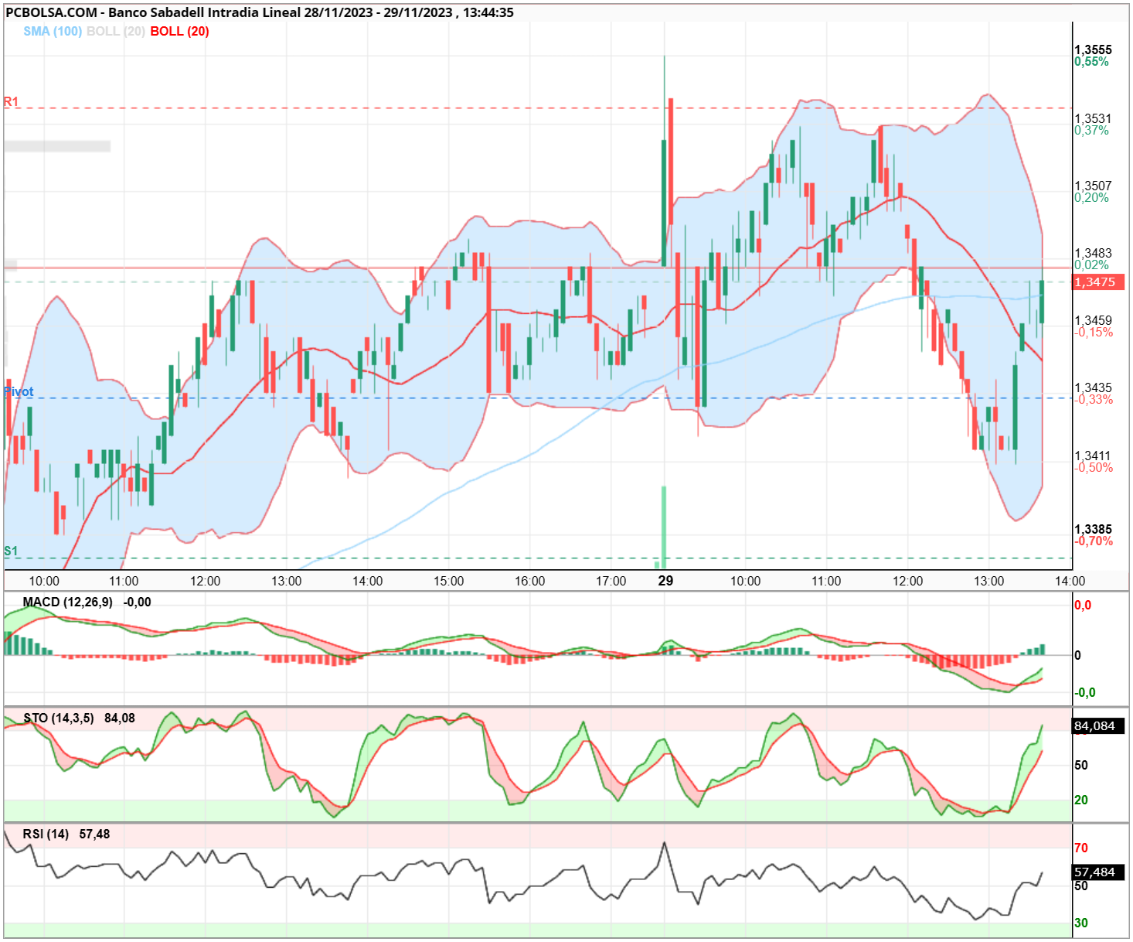Viewport: 1133px width, 942px height.
Task: Click the tall red candle after day 29 open
Action: [671, 162]
